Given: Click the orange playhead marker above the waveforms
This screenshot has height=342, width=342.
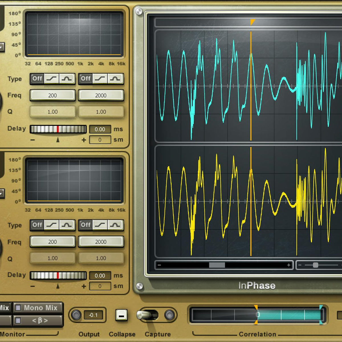Looking at the screenshot, I should (x=253, y=22).
